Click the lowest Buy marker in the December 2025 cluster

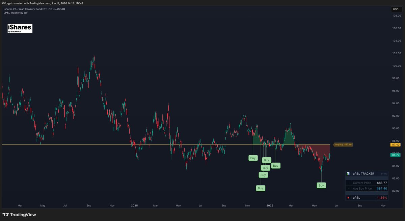[260, 188]
